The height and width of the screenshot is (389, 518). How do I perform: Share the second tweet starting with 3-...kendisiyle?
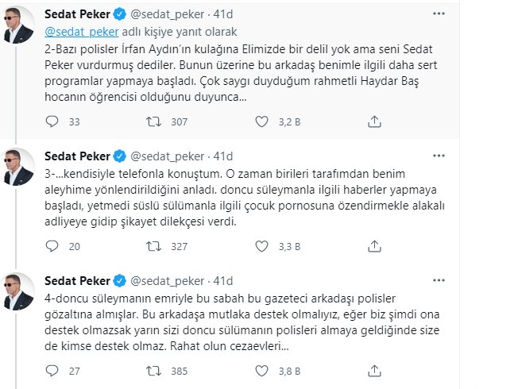374,246
